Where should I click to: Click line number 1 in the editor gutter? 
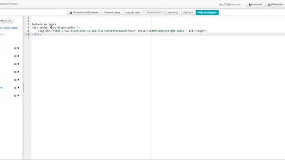coord(28,18)
